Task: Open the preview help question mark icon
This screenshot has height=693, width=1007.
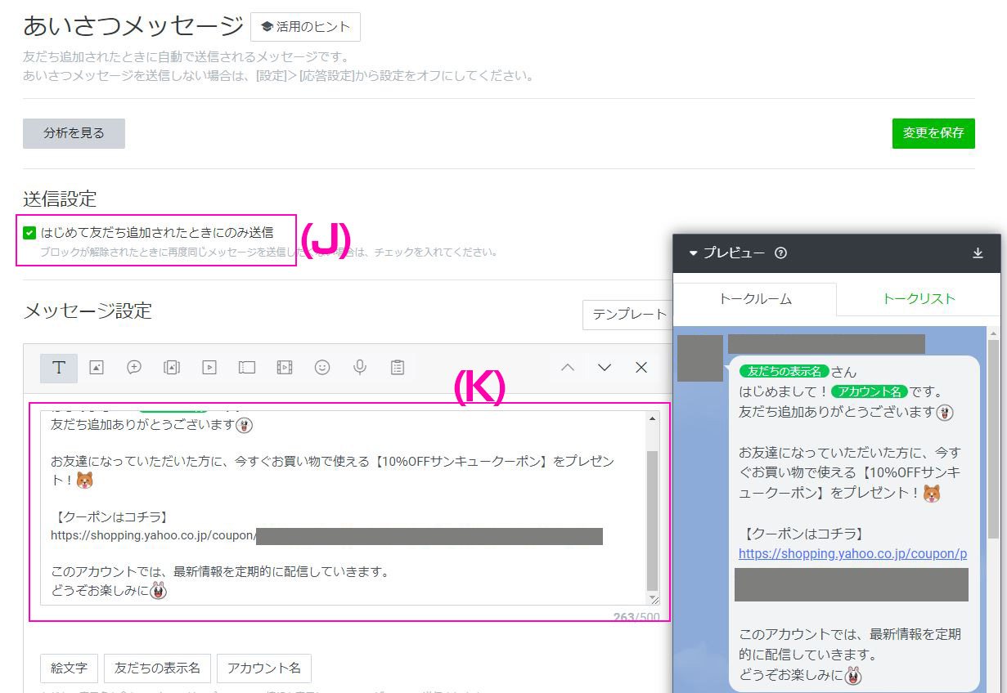Action: [x=780, y=253]
